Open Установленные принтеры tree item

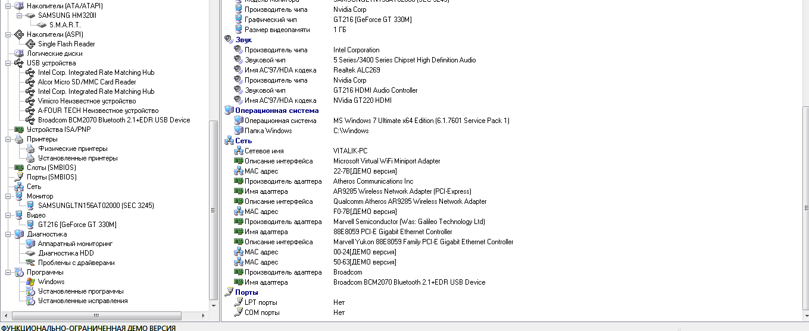77,158
